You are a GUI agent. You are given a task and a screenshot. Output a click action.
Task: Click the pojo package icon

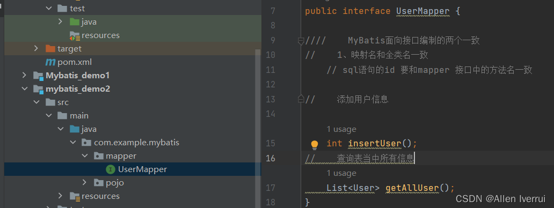[99, 183]
